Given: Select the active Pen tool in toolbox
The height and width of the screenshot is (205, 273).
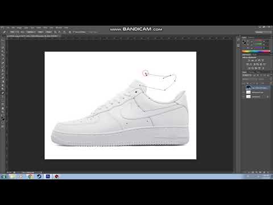Looking at the screenshot, I should click(3, 93).
